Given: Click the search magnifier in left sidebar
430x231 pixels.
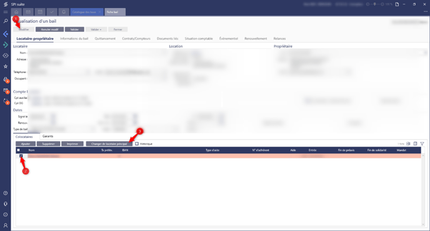Looking at the screenshot, I should pyautogui.click(x=5, y=21).
